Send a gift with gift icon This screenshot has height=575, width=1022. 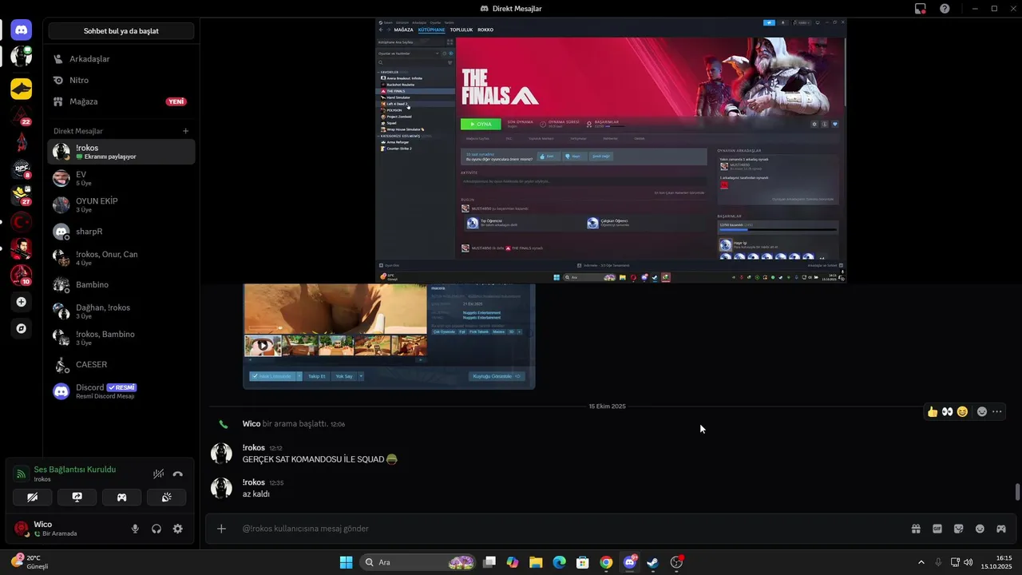coord(916,529)
